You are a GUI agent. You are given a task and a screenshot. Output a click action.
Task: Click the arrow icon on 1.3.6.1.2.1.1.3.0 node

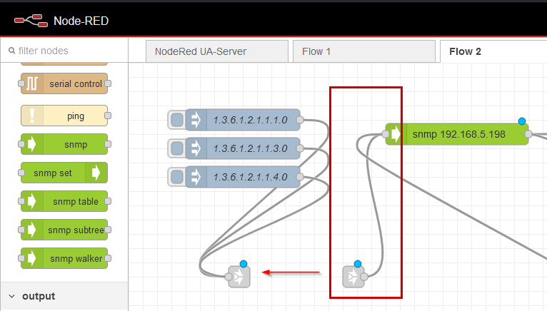pos(196,148)
